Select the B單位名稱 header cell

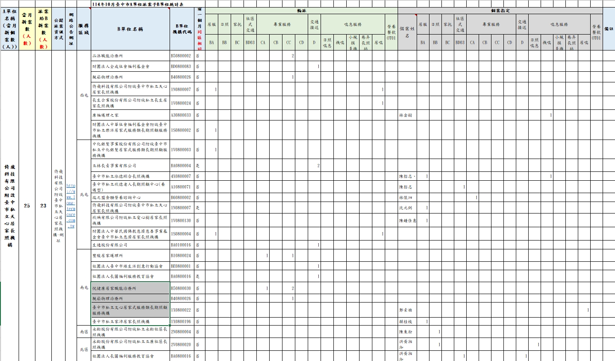pyautogui.click(x=130, y=29)
